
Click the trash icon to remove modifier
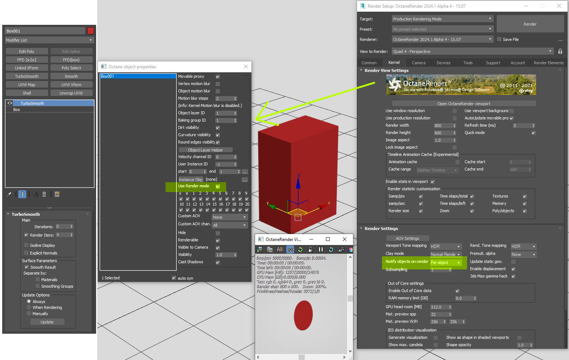[x=44, y=194]
